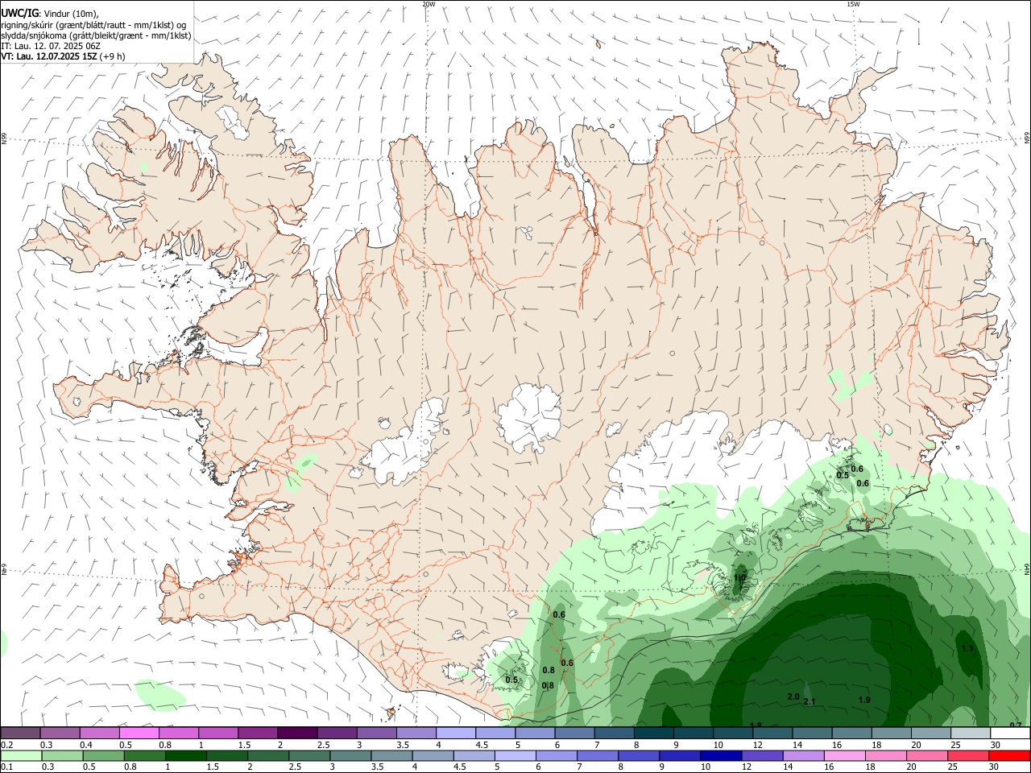Select top legend swatch between 25 and 30
The height and width of the screenshot is (773, 1031).
coord(970,733)
